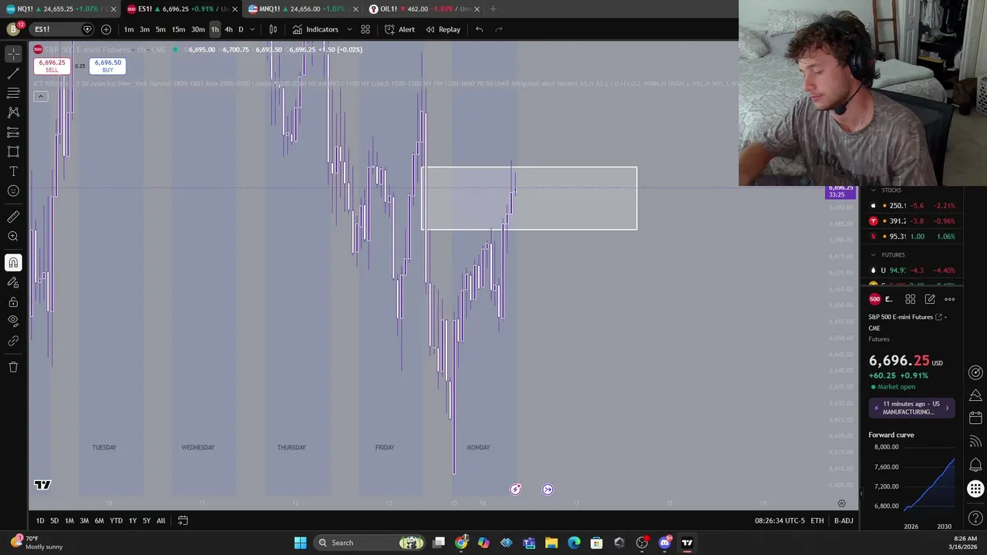Select the 1m timeframe
The height and width of the screenshot is (555, 987).
coord(129,29)
